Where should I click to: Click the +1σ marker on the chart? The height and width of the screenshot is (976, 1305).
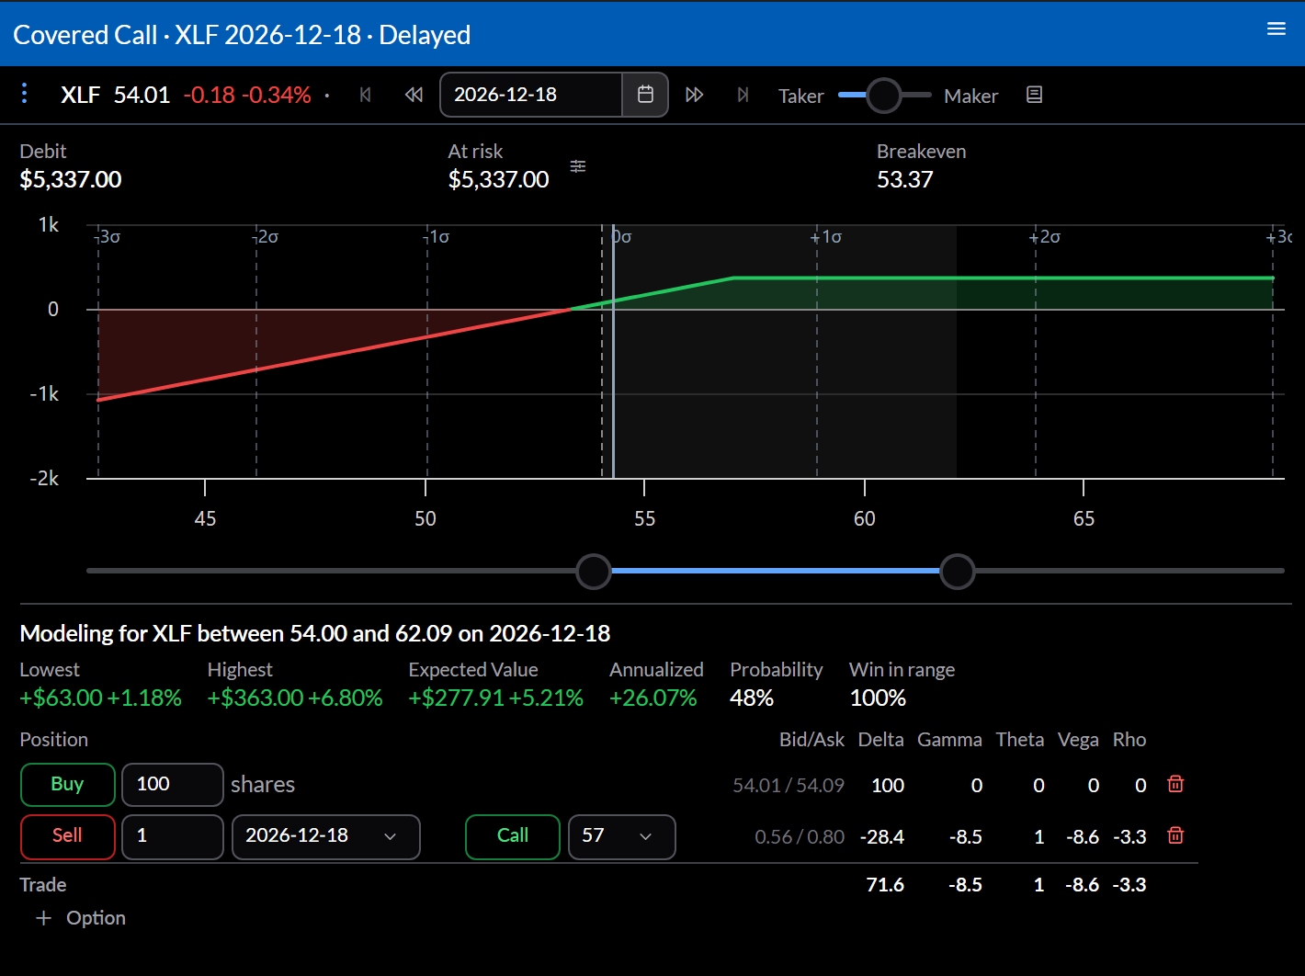click(826, 237)
